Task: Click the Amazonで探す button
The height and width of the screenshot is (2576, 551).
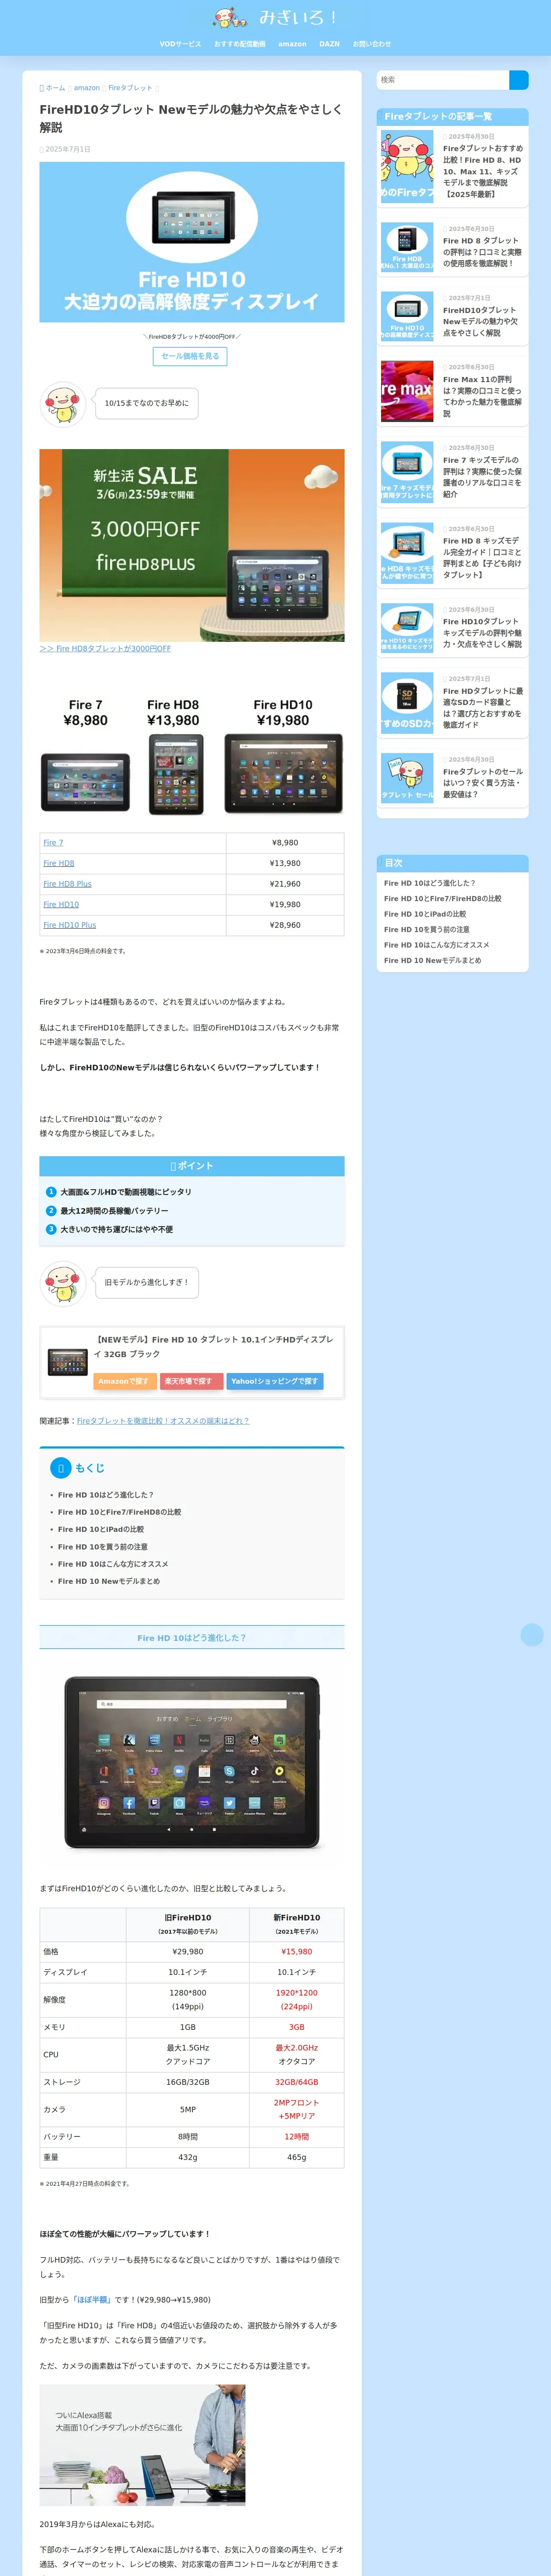Action: coord(125,1381)
